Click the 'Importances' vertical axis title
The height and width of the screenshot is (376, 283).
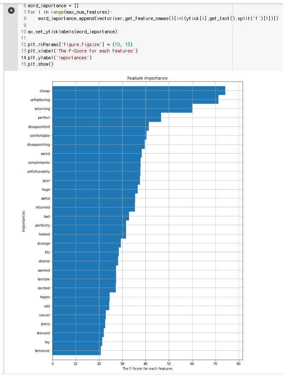(23, 222)
